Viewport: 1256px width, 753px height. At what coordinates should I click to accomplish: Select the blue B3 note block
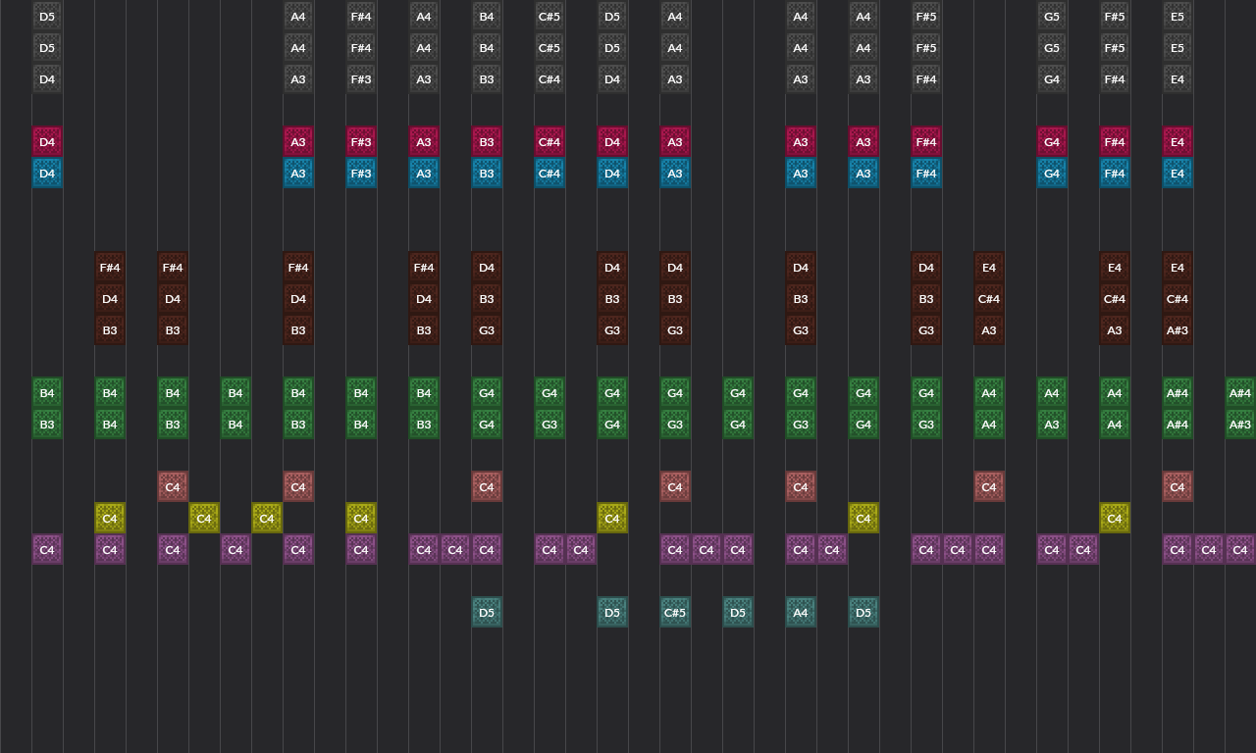click(487, 174)
